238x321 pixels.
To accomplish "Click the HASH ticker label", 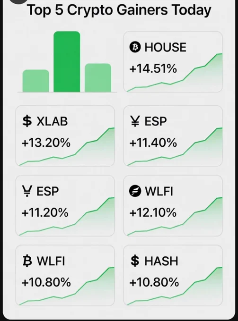I will tap(161, 261).
